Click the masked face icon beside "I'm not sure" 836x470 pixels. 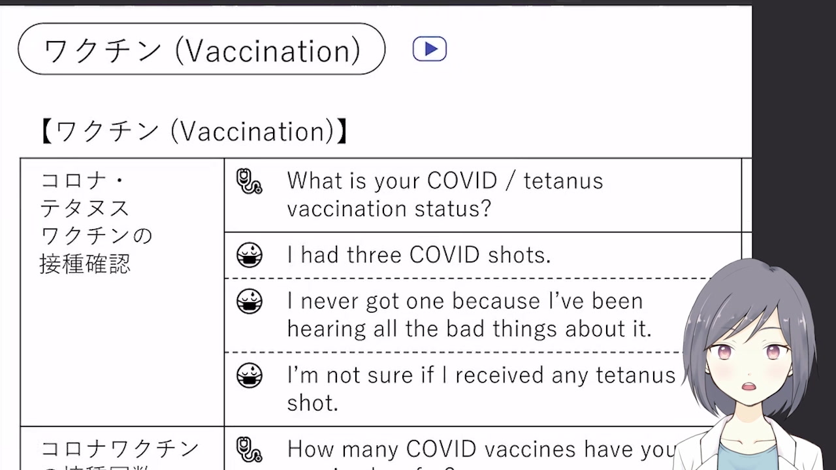pyautogui.click(x=249, y=375)
